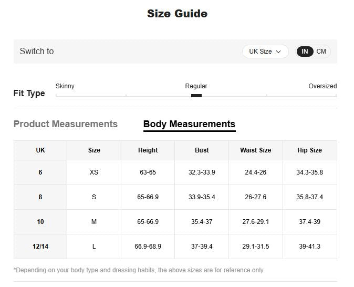Click the Regular fit marker on slider

pos(196,96)
